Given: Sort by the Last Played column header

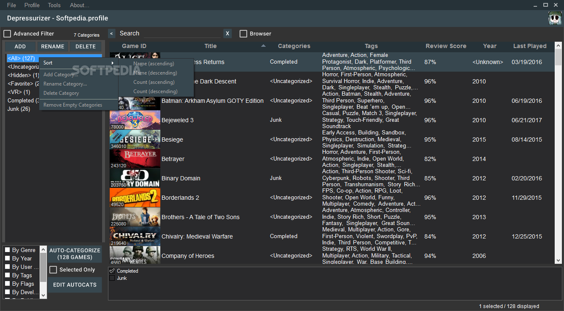Looking at the screenshot, I should (x=530, y=46).
